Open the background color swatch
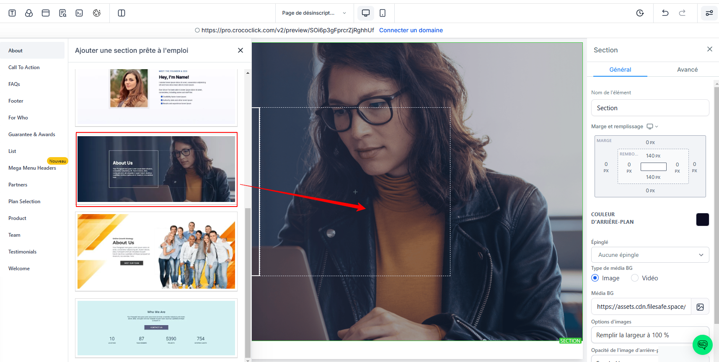The image size is (719, 362). coord(703,219)
